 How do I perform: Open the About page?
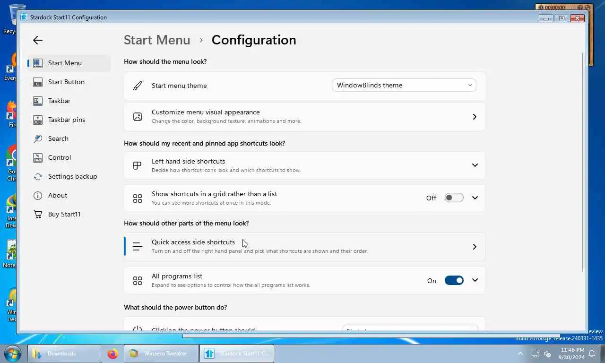click(69, 195)
